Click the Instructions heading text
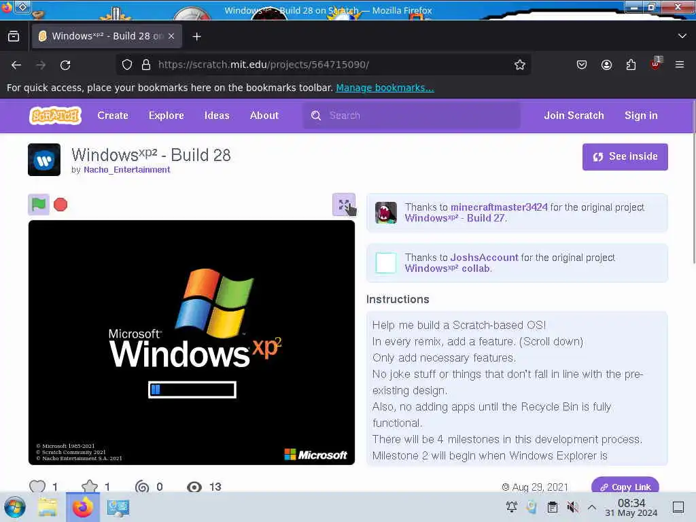The width and height of the screenshot is (696, 522). click(x=398, y=299)
